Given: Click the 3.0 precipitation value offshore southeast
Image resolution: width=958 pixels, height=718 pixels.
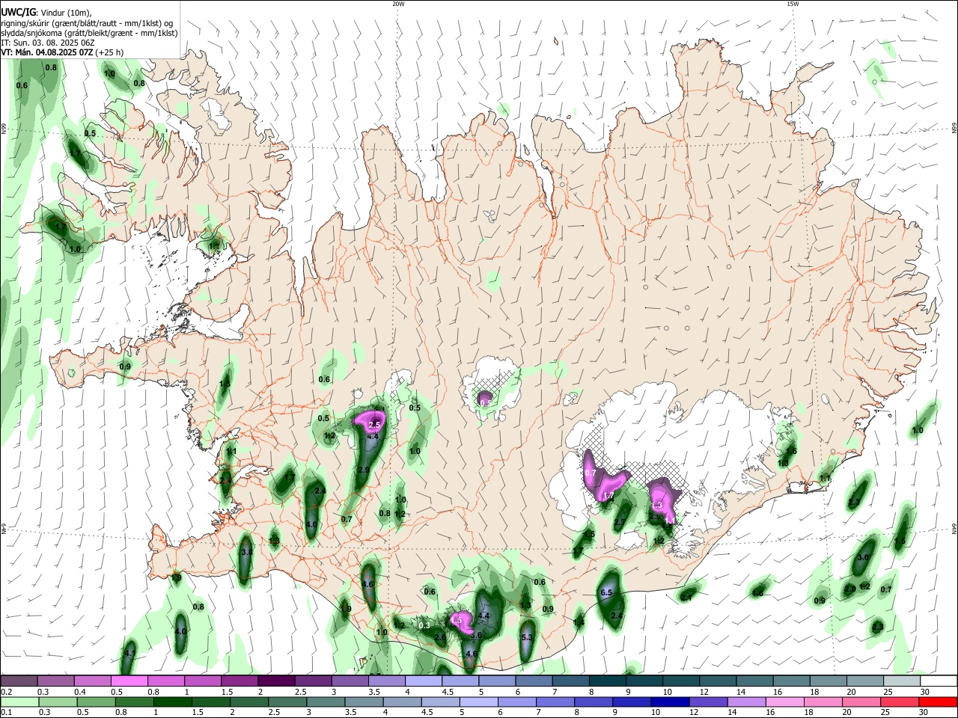Looking at the screenshot, I should point(862,557).
